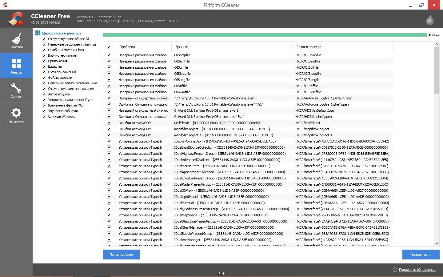Screen dimensions: 443x277
Task: Uncheck the MailFileAtt result row checkbox
Action: (x=109, y=122)
